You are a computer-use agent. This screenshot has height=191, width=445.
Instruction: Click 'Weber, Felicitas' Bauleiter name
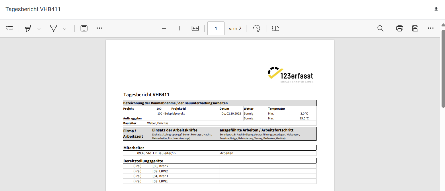(158, 123)
